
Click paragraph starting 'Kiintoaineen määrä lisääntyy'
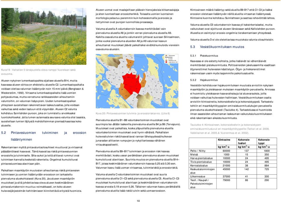coord(232,14)
